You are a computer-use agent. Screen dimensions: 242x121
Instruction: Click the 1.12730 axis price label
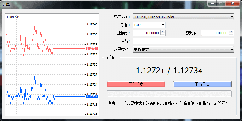[92, 64]
